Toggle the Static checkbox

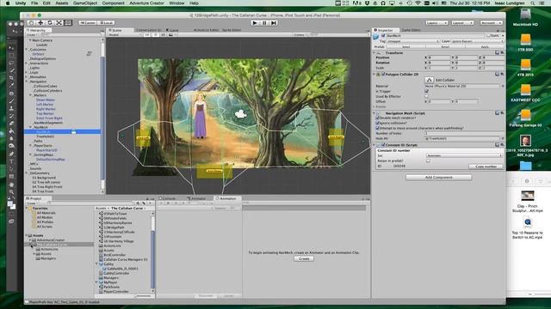(488, 36)
